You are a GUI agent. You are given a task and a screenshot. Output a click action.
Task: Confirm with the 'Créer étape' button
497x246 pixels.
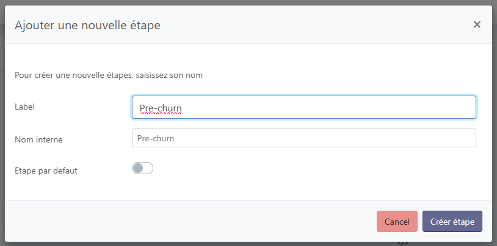pos(452,222)
